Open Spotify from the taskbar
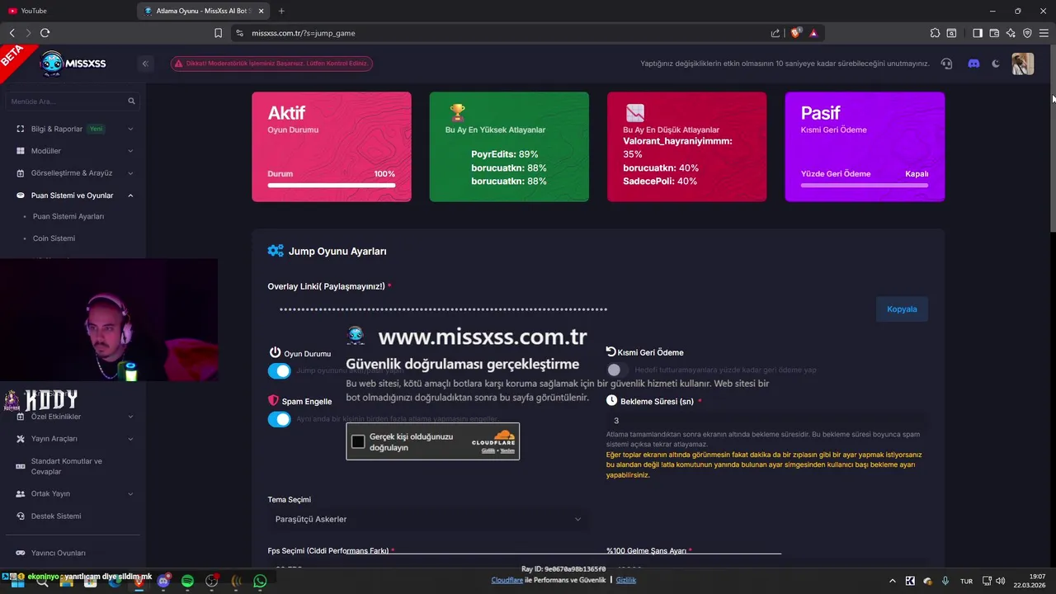1056x594 pixels. (x=187, y=581)
